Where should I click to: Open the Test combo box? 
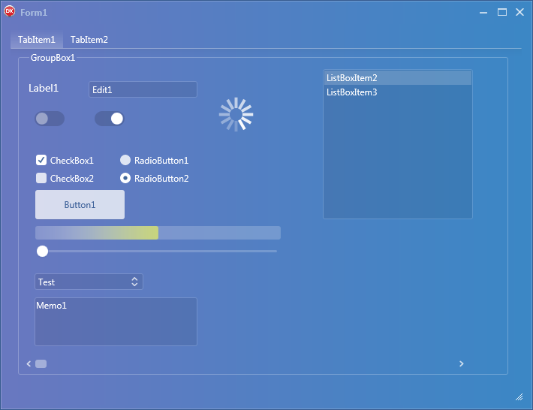click(x=89, y=282)
